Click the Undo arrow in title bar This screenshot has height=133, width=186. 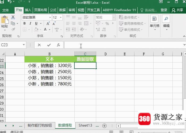pyautogui.click(x=9, y=2)
